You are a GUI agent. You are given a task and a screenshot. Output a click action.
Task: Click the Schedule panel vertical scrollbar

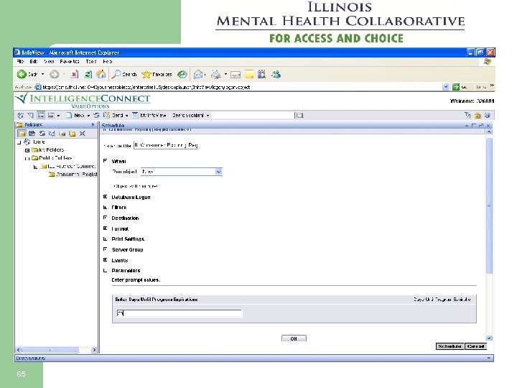489,206
